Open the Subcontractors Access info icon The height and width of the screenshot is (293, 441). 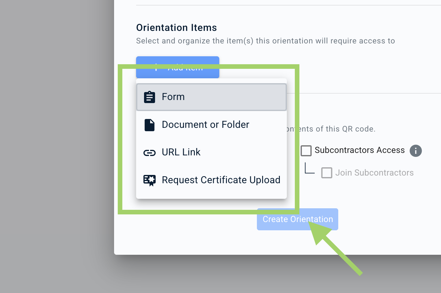click(415, 151)
